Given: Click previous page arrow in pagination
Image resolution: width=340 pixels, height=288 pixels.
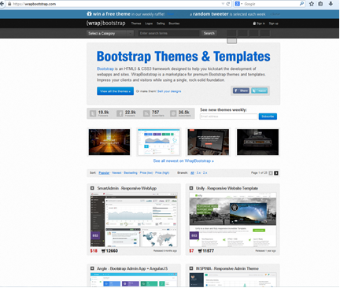Looking at the screenshot, I should (x=271, y=173).
